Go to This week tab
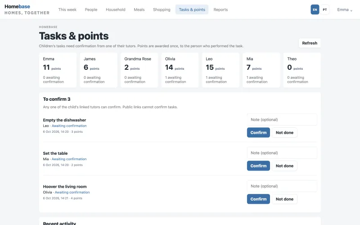 click(67, 9)
